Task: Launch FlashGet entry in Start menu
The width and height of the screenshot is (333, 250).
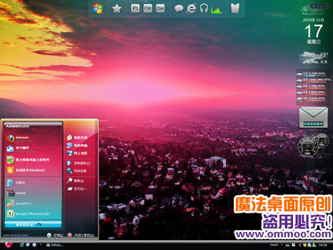Action: [26, 170]
